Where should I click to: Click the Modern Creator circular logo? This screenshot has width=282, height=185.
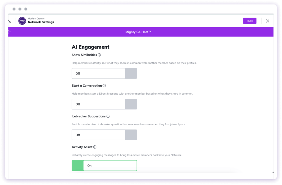[x=22, y=21]
